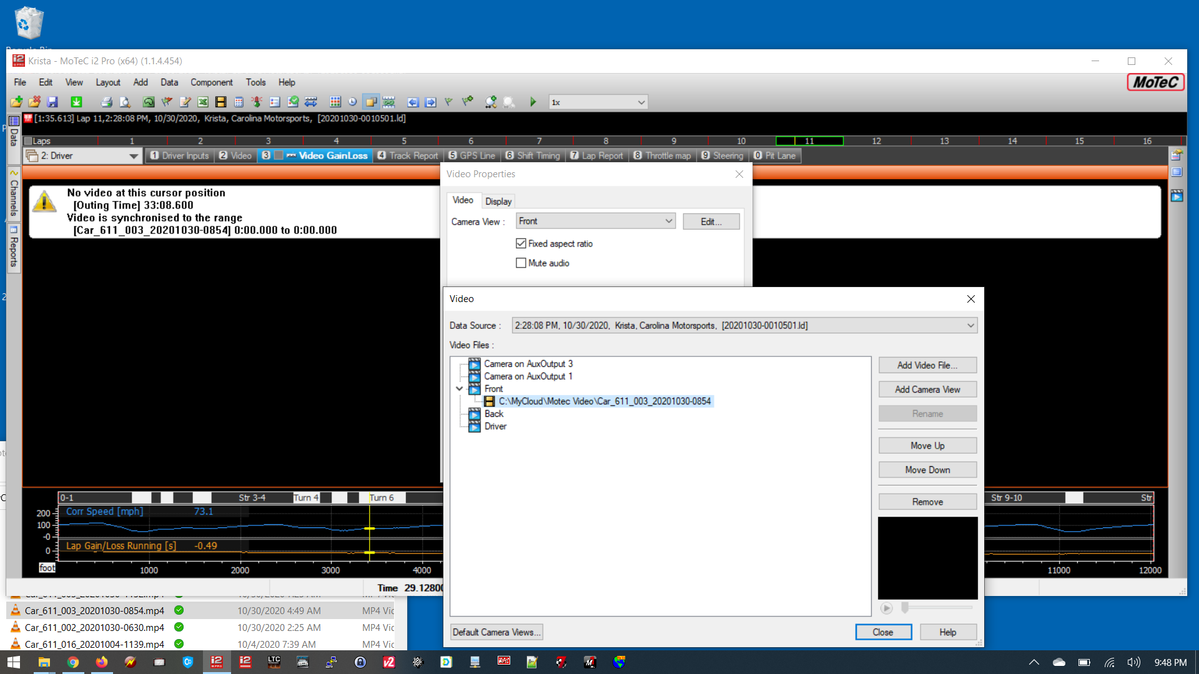The height and width of the screenshot is (674, 1199).
Task: Click the close log file folder icon
Action: pos(35,102)
